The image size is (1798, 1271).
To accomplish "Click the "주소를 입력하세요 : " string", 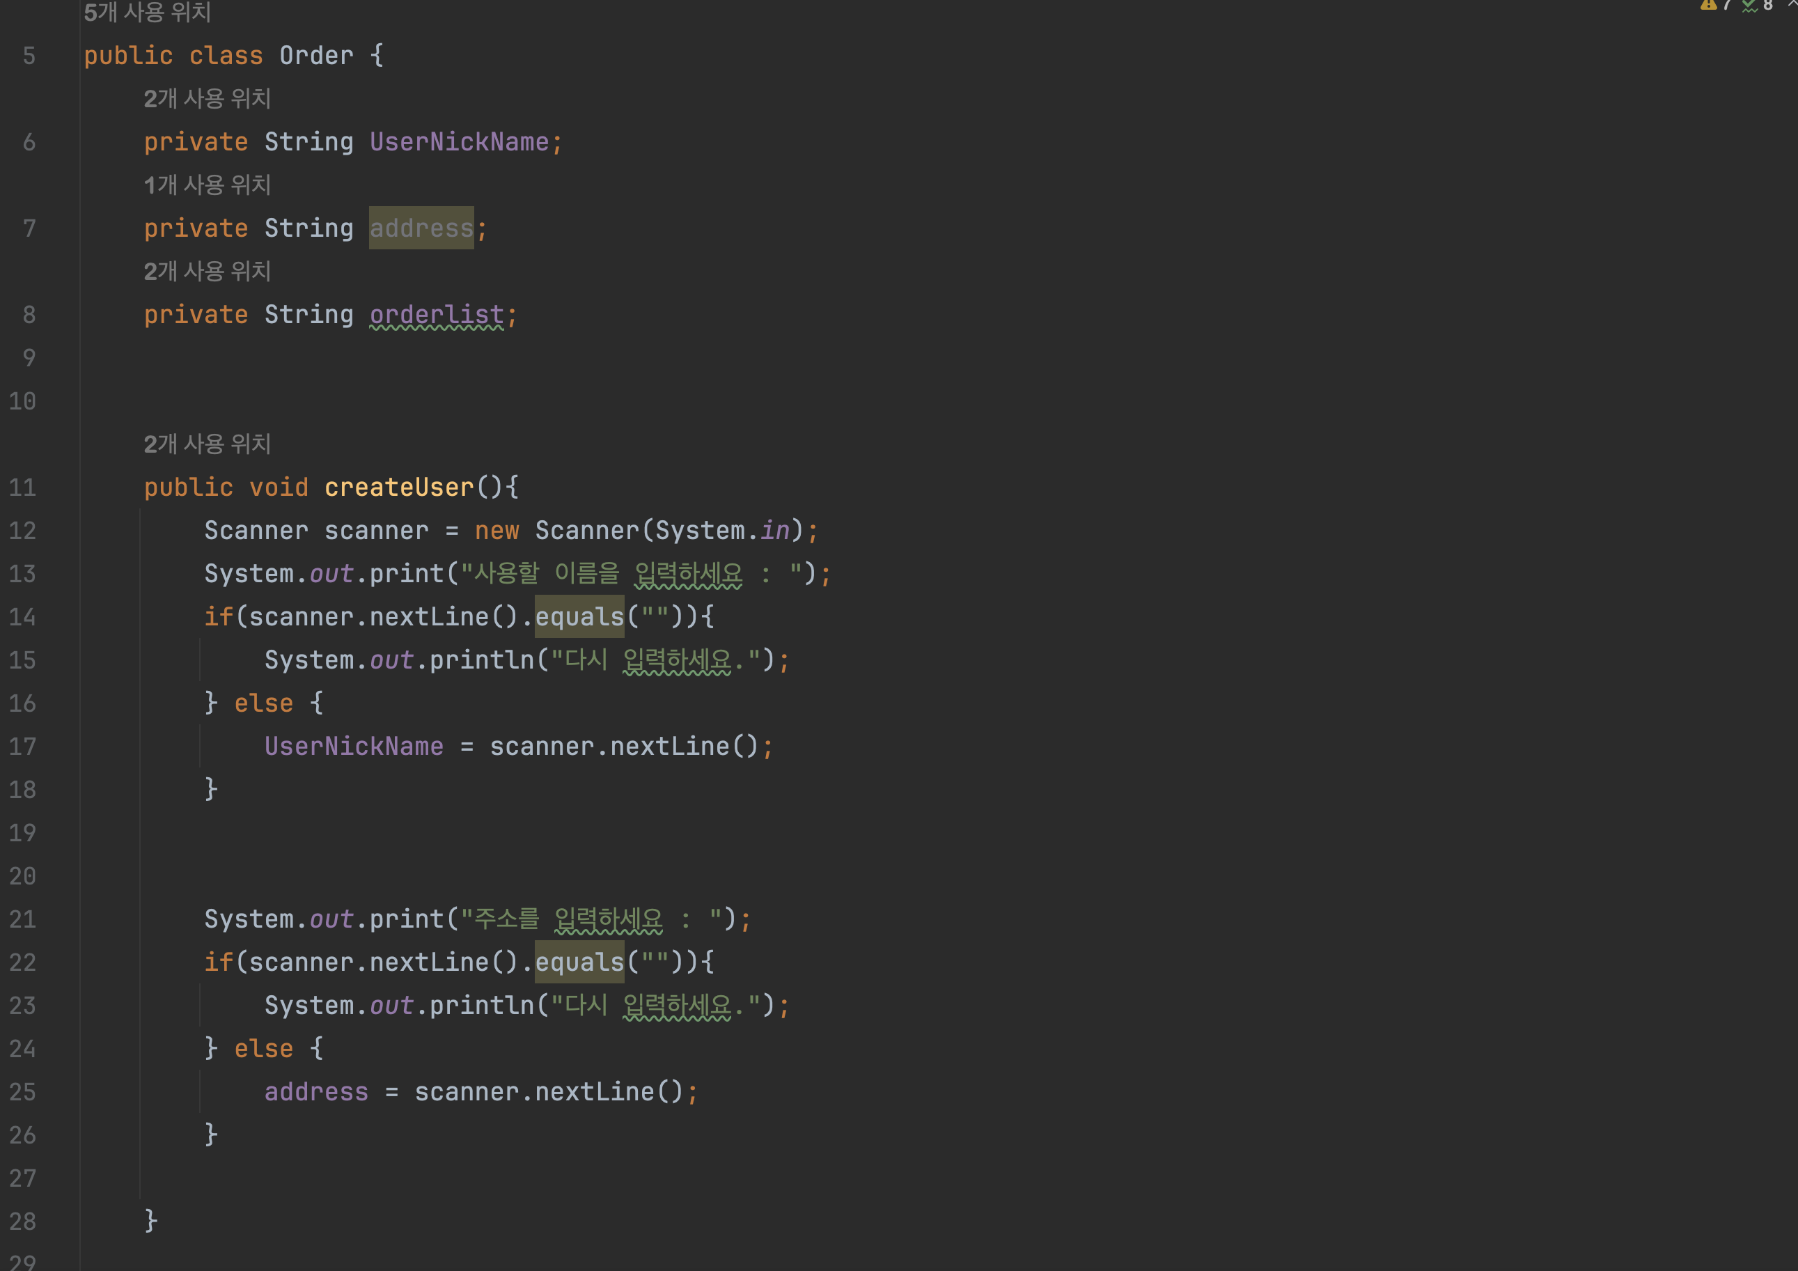I will click(x=591, y=919).
